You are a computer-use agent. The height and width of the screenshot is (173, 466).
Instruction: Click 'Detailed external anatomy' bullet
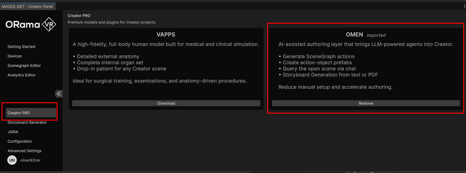106,57
